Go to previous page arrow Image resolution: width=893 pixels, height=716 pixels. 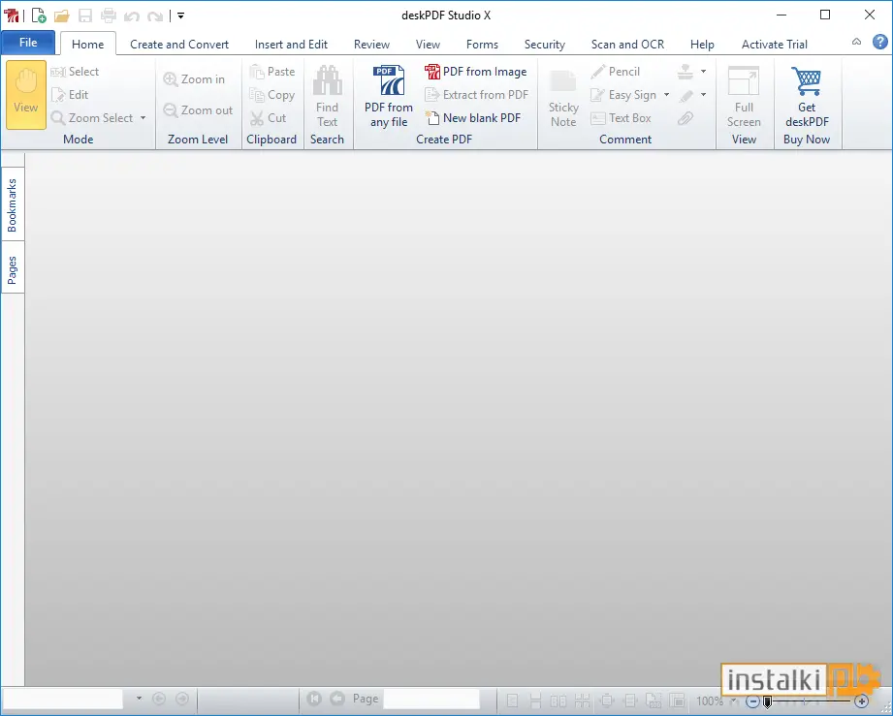coord(337,698)
